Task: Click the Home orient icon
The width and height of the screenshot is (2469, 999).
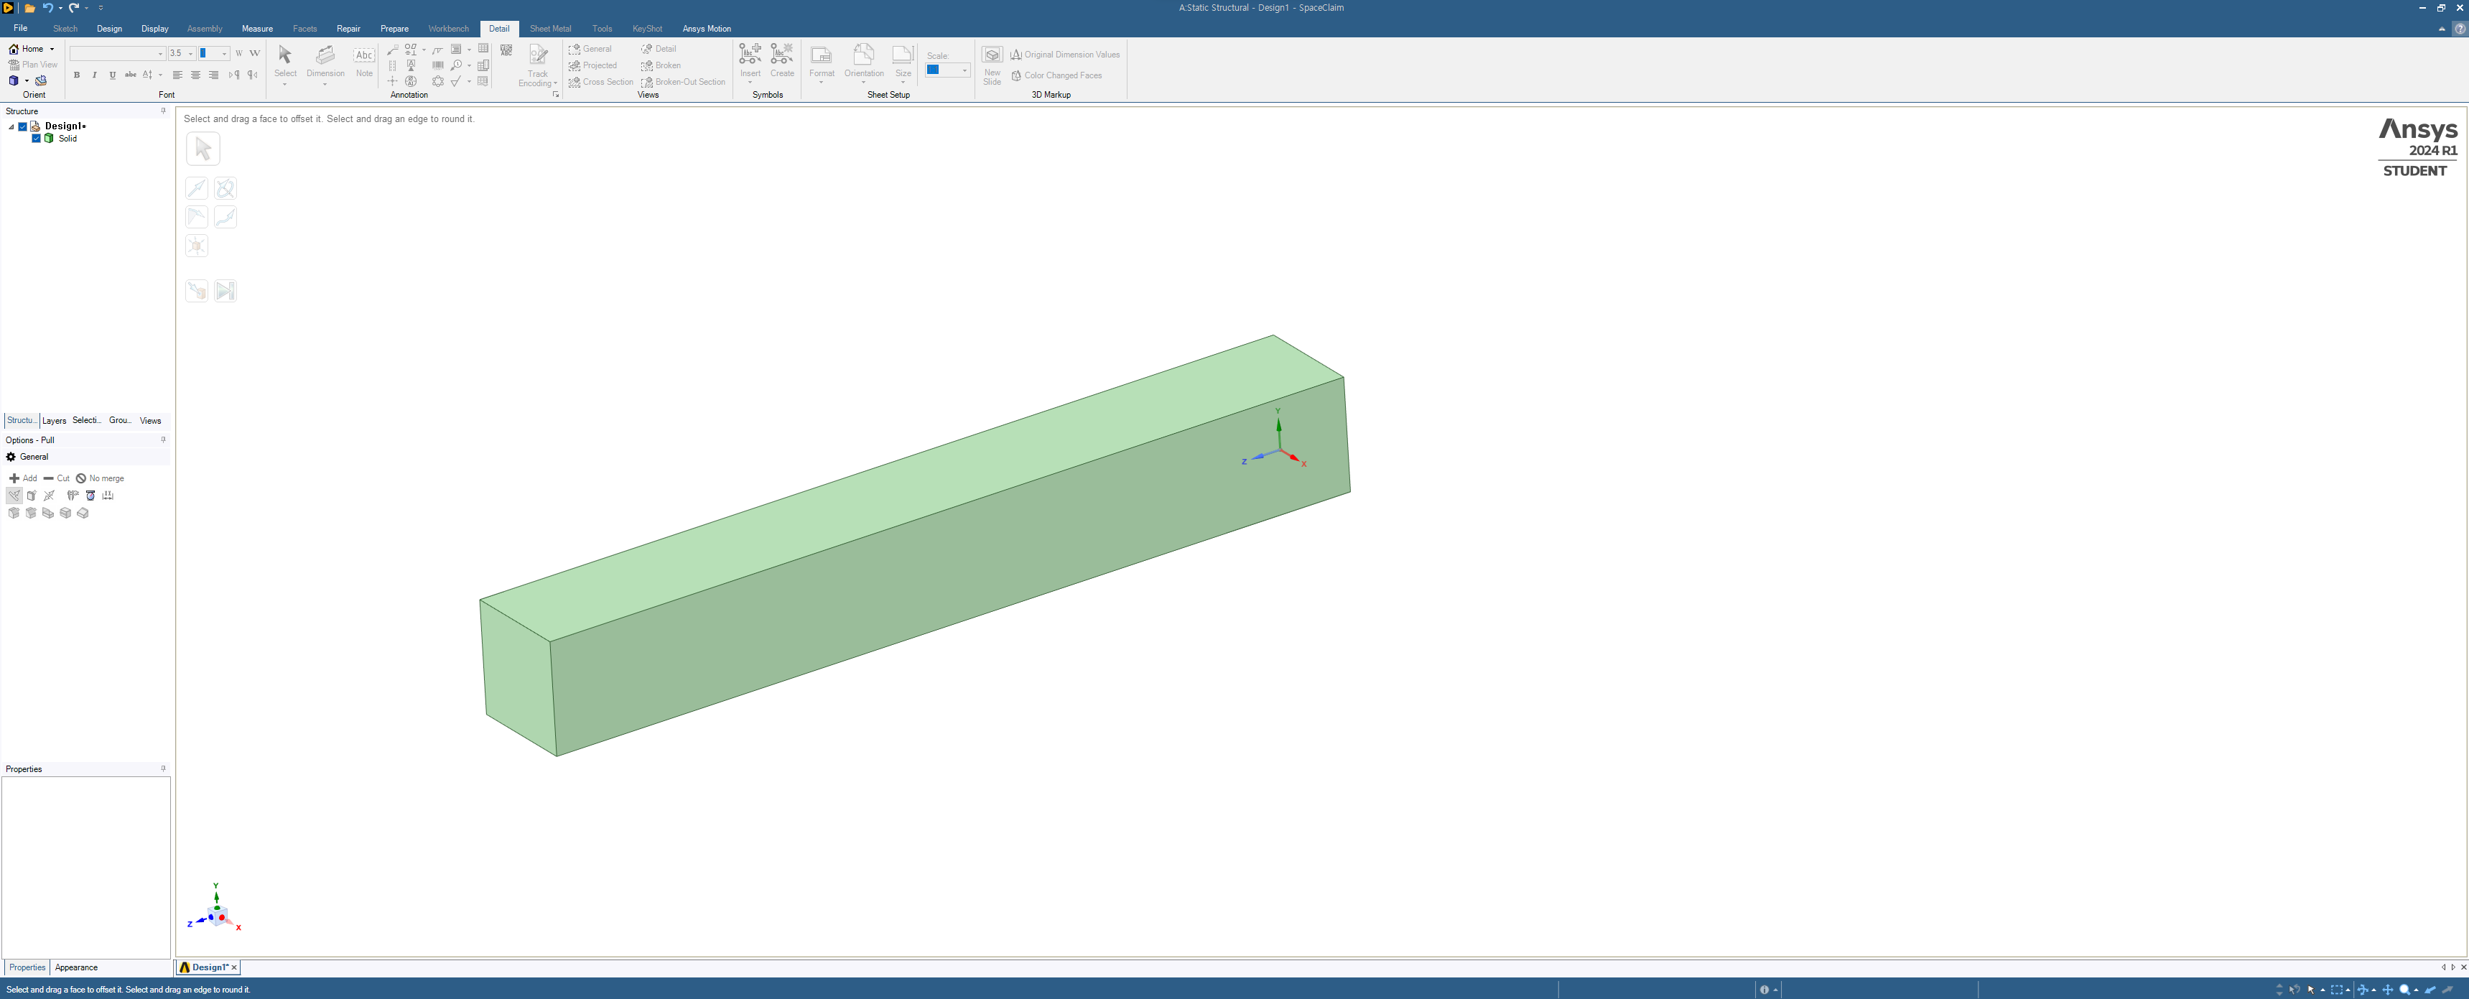Action: point(14,49)
